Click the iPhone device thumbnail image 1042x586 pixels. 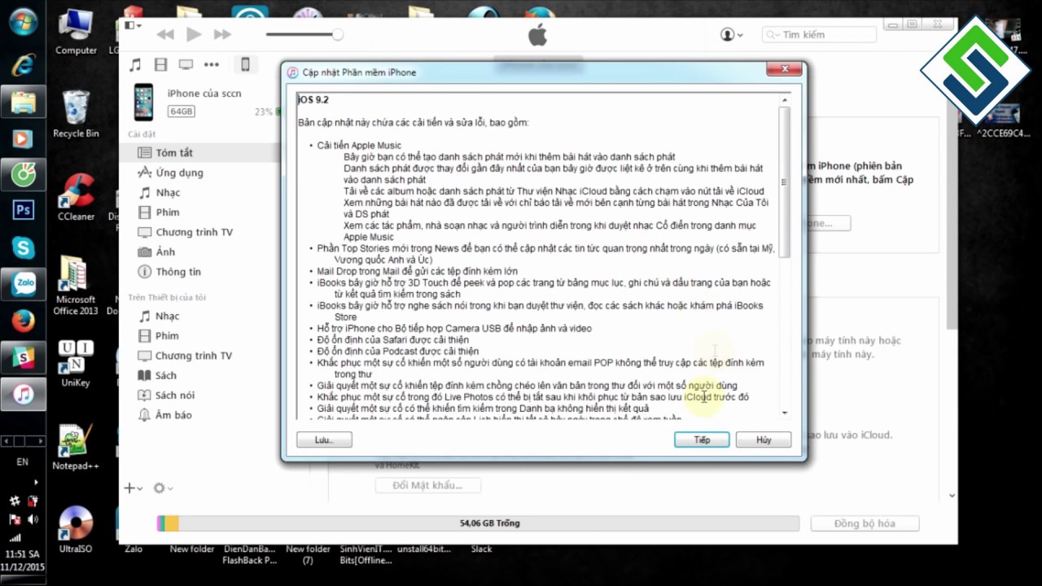[x=144, y=103]
